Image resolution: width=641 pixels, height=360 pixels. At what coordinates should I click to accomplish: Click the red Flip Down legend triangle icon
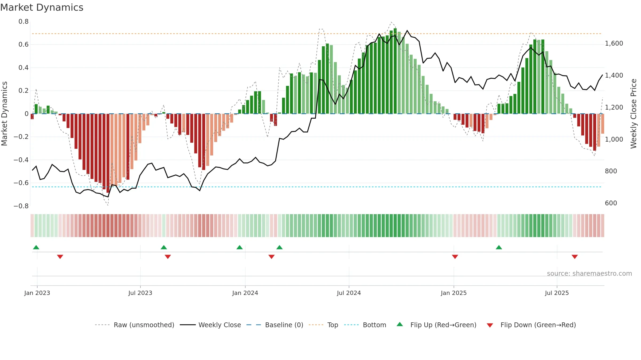click(490, 325)
